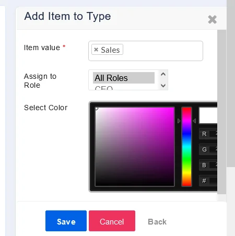Click the right hue slider arrow marker

(194, 121)
